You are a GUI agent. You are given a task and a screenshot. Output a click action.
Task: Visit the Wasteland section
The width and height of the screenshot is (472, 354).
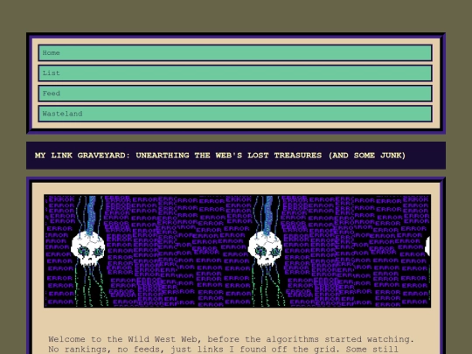point(235,114)
